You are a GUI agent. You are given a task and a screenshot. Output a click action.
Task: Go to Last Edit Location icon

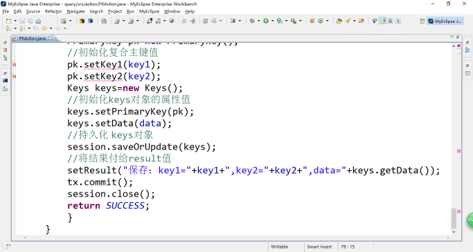click(36, 28)
